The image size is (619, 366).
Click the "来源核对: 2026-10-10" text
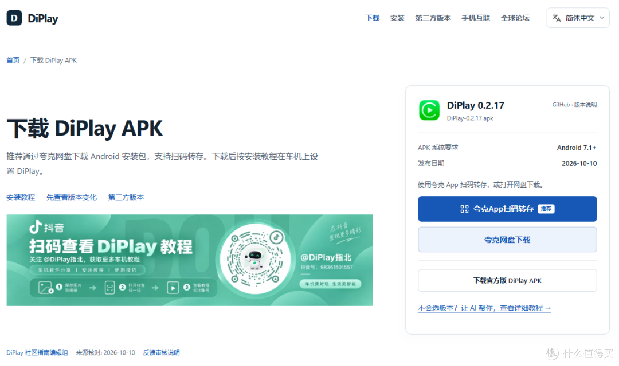click(x=105, y=353)
